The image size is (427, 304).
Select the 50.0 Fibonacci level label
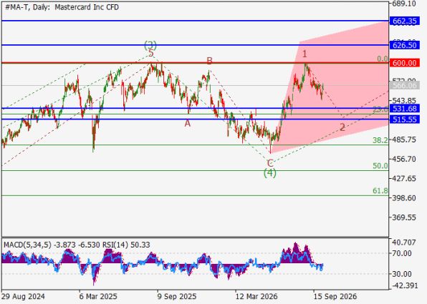tap(380, 166)
